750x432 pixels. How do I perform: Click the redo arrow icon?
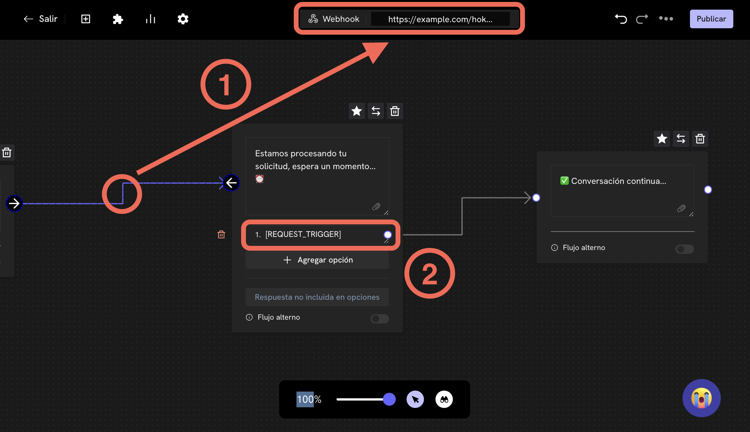coord(642,19)
